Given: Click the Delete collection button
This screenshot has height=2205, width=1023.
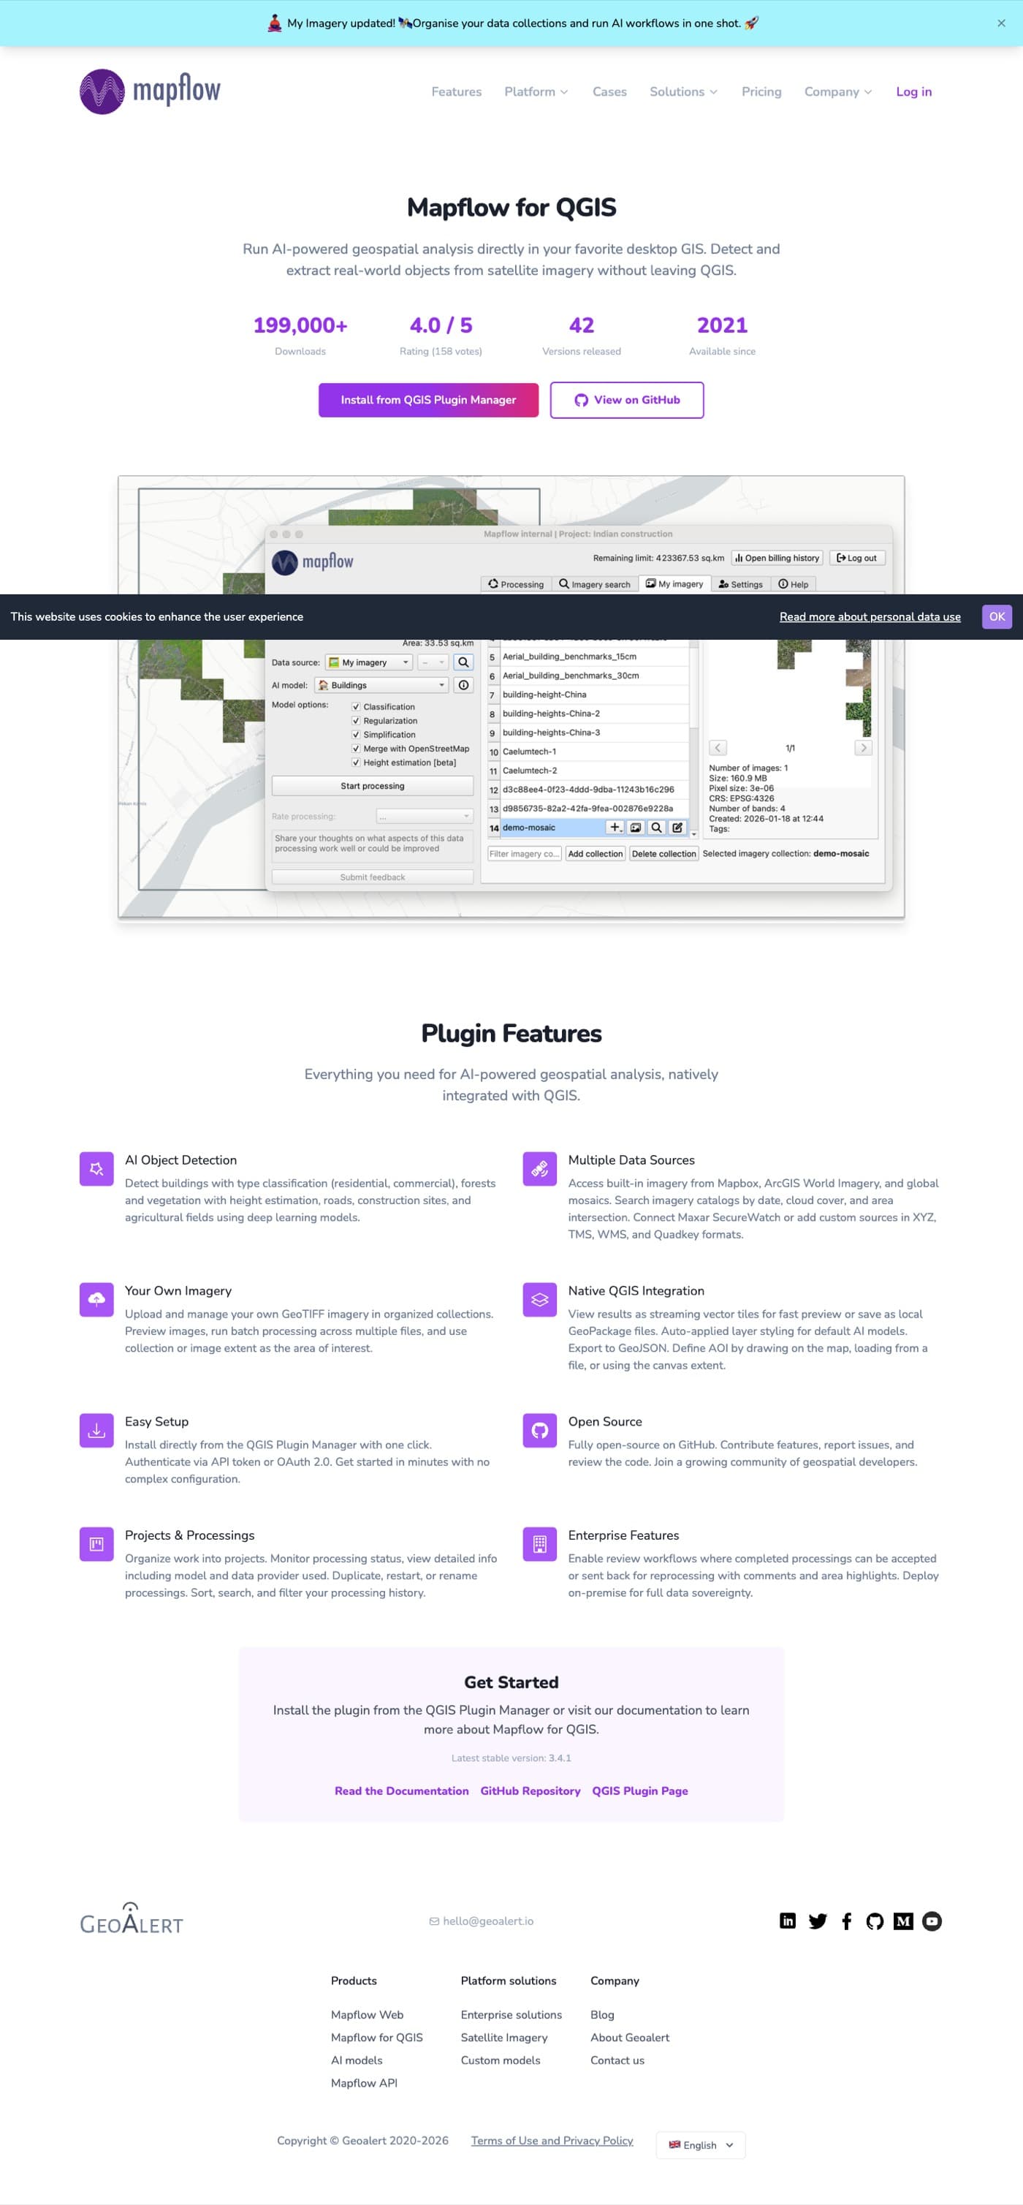Looking at the screenshot, I should pyautogui.click(x=663, y=853).
